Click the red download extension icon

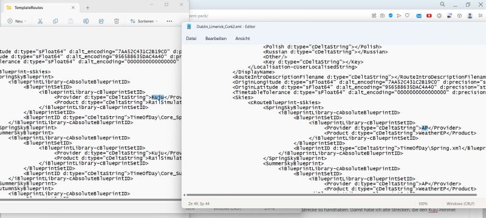429,16
